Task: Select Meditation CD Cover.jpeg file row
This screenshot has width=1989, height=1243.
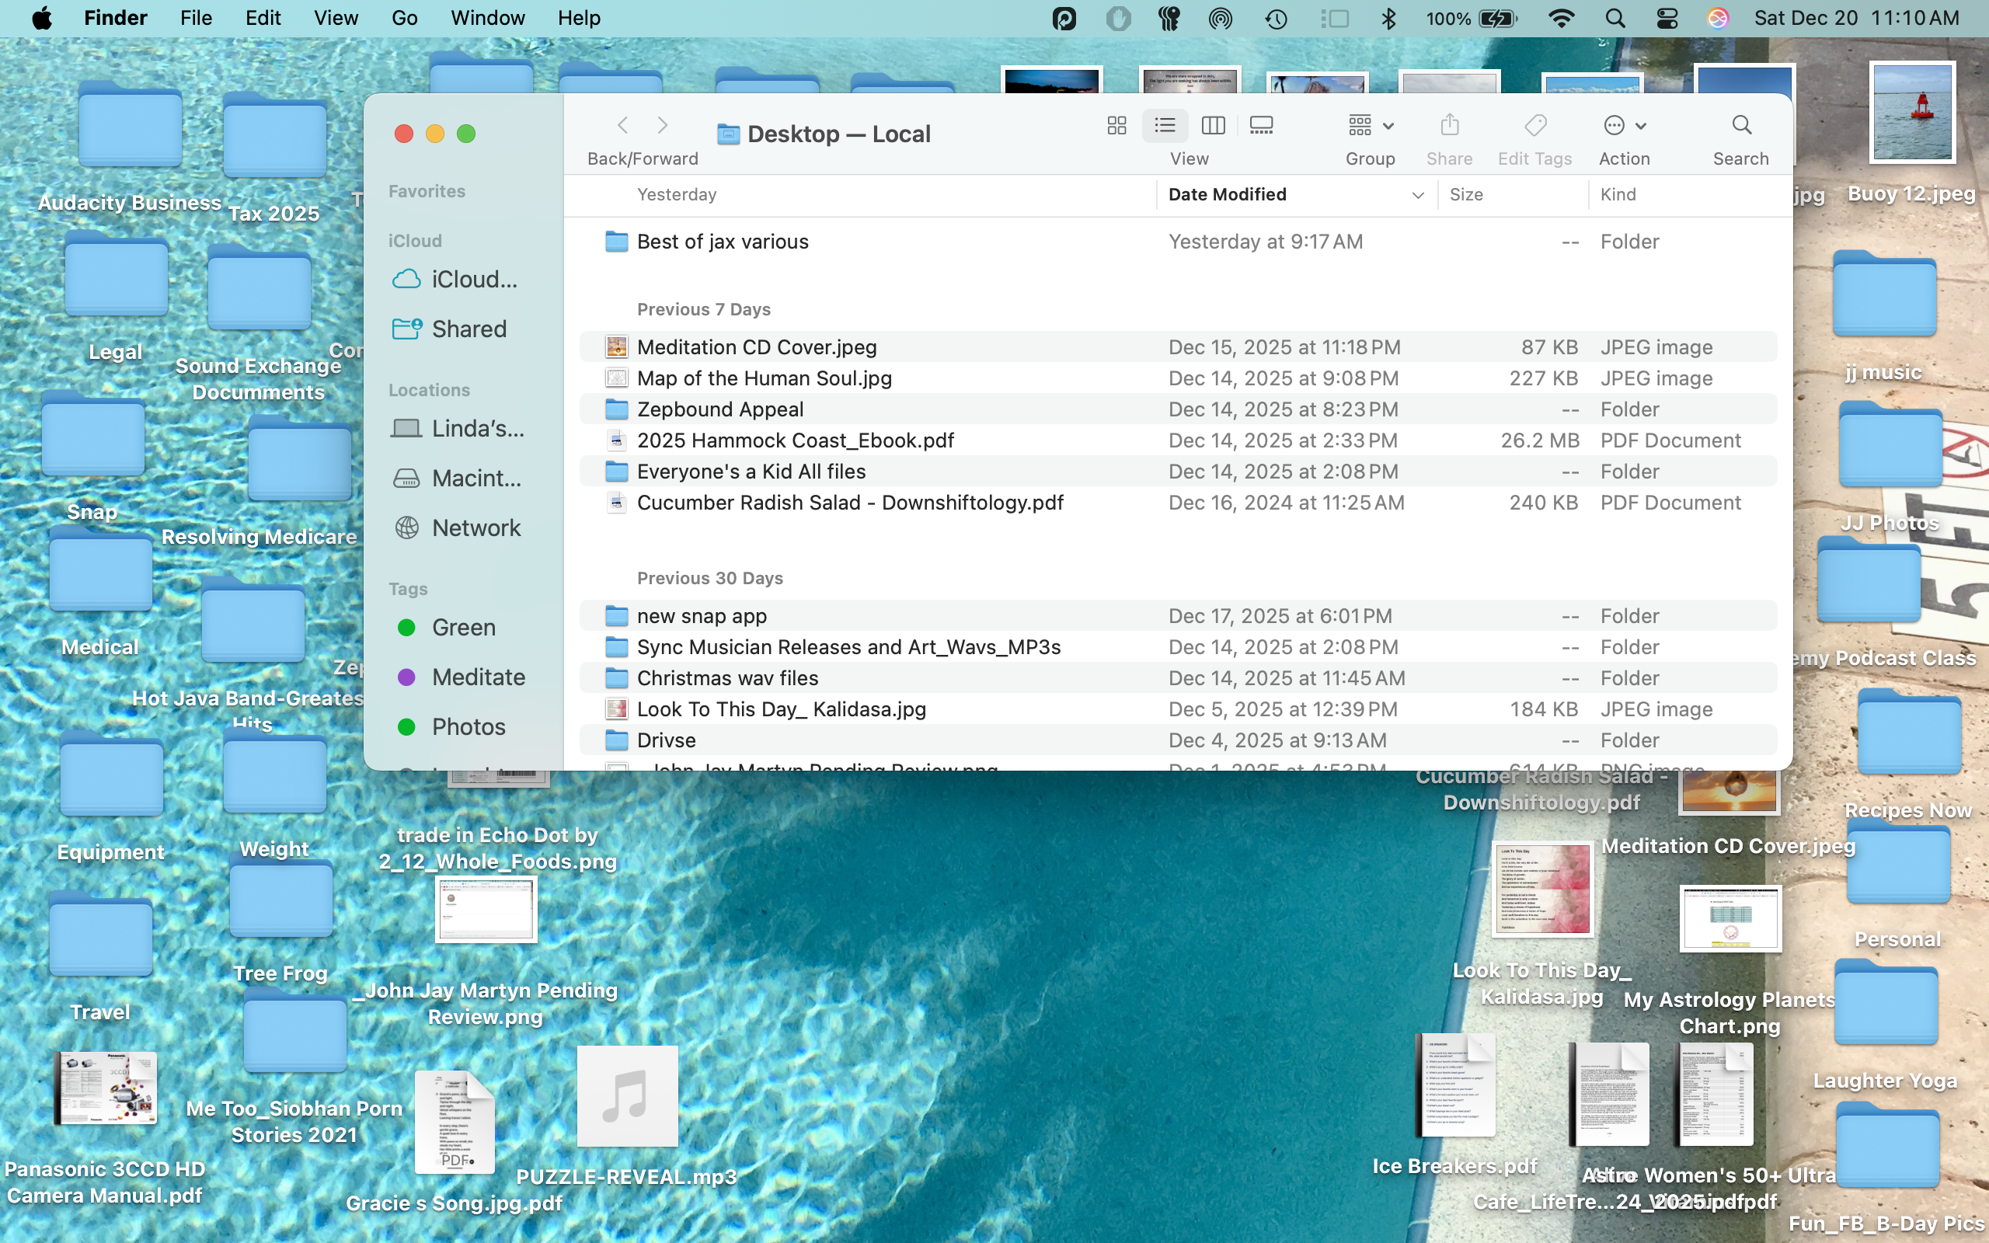Action: point(756,347)
